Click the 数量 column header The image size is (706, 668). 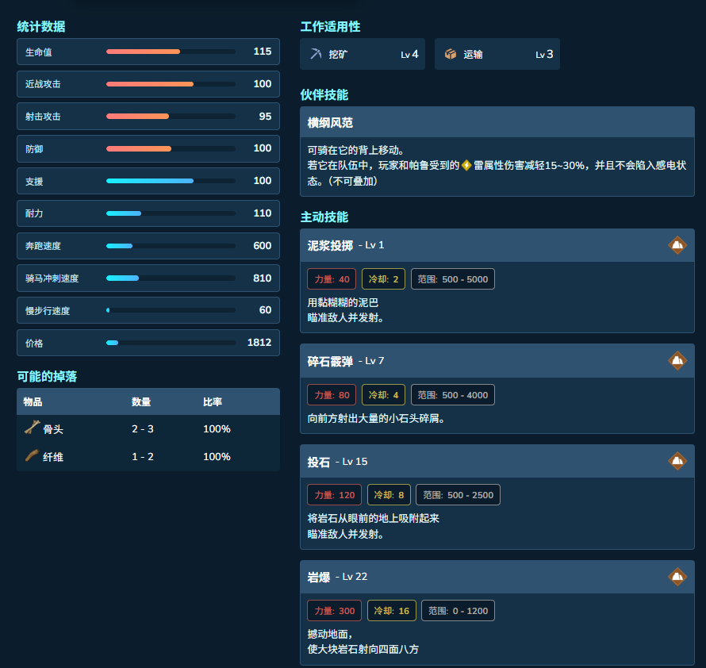141,401
